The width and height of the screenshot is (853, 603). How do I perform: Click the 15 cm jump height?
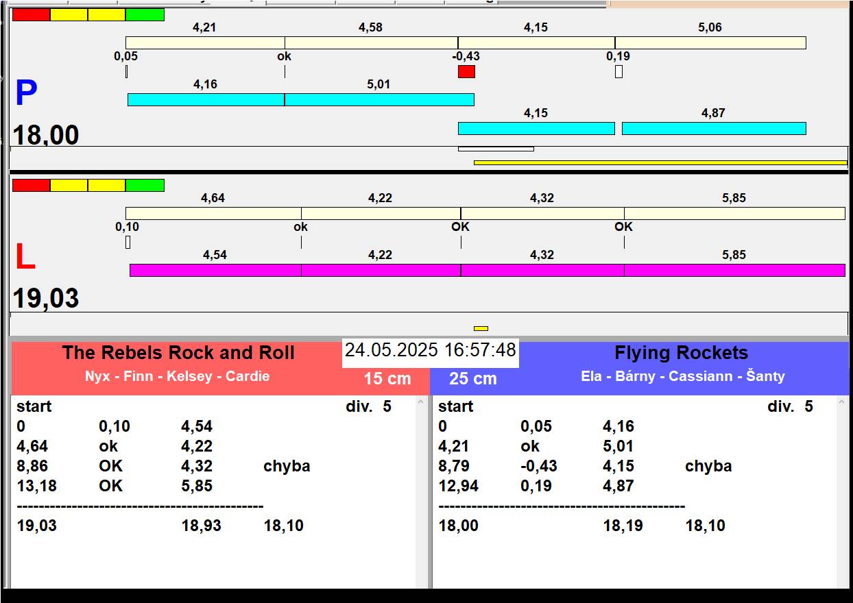(x=387, y=379)
